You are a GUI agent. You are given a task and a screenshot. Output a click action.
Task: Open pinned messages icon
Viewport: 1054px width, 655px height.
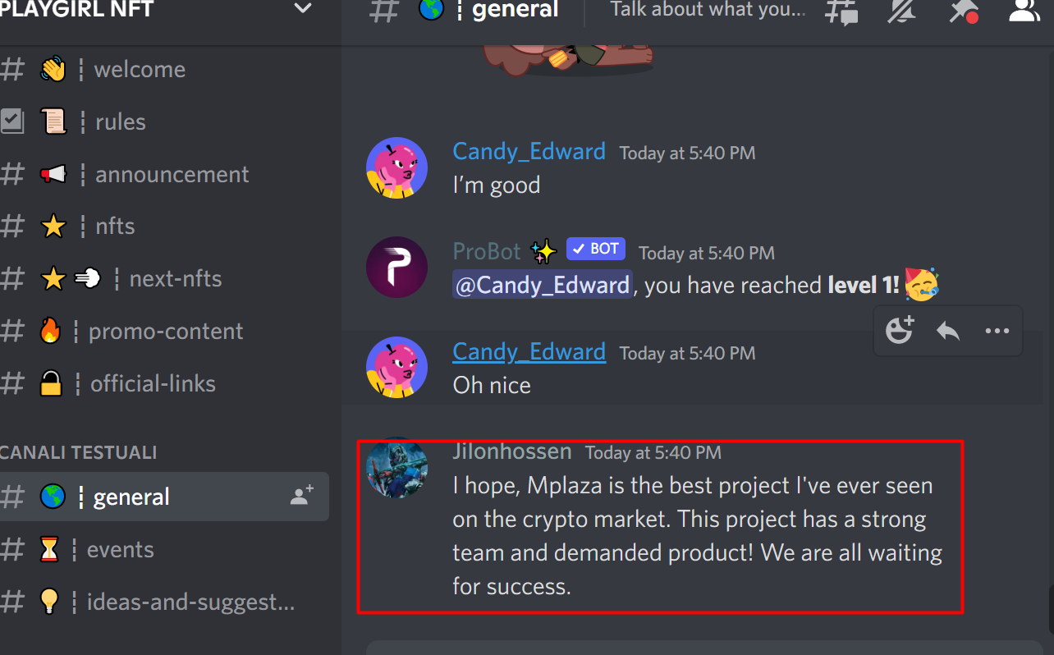coord(964,10)
